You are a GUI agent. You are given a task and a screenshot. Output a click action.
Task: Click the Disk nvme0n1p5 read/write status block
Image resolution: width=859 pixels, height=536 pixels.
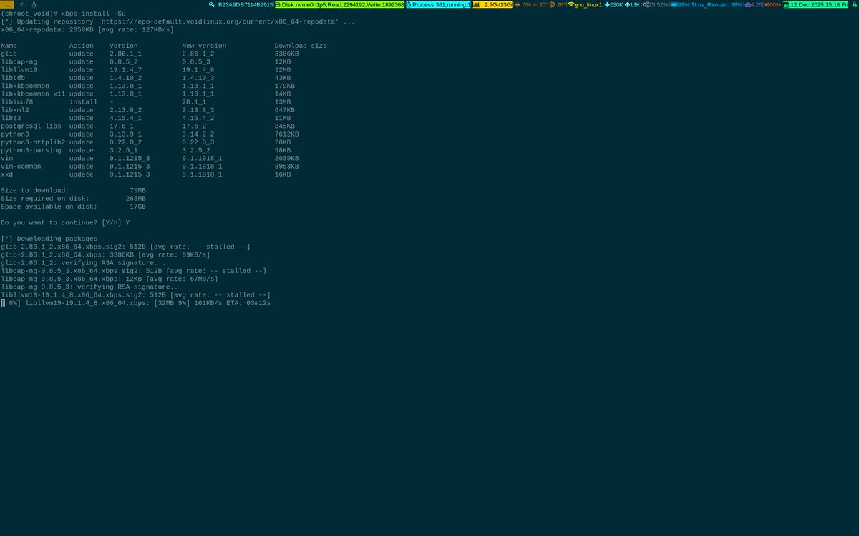[x=339, y=4]
